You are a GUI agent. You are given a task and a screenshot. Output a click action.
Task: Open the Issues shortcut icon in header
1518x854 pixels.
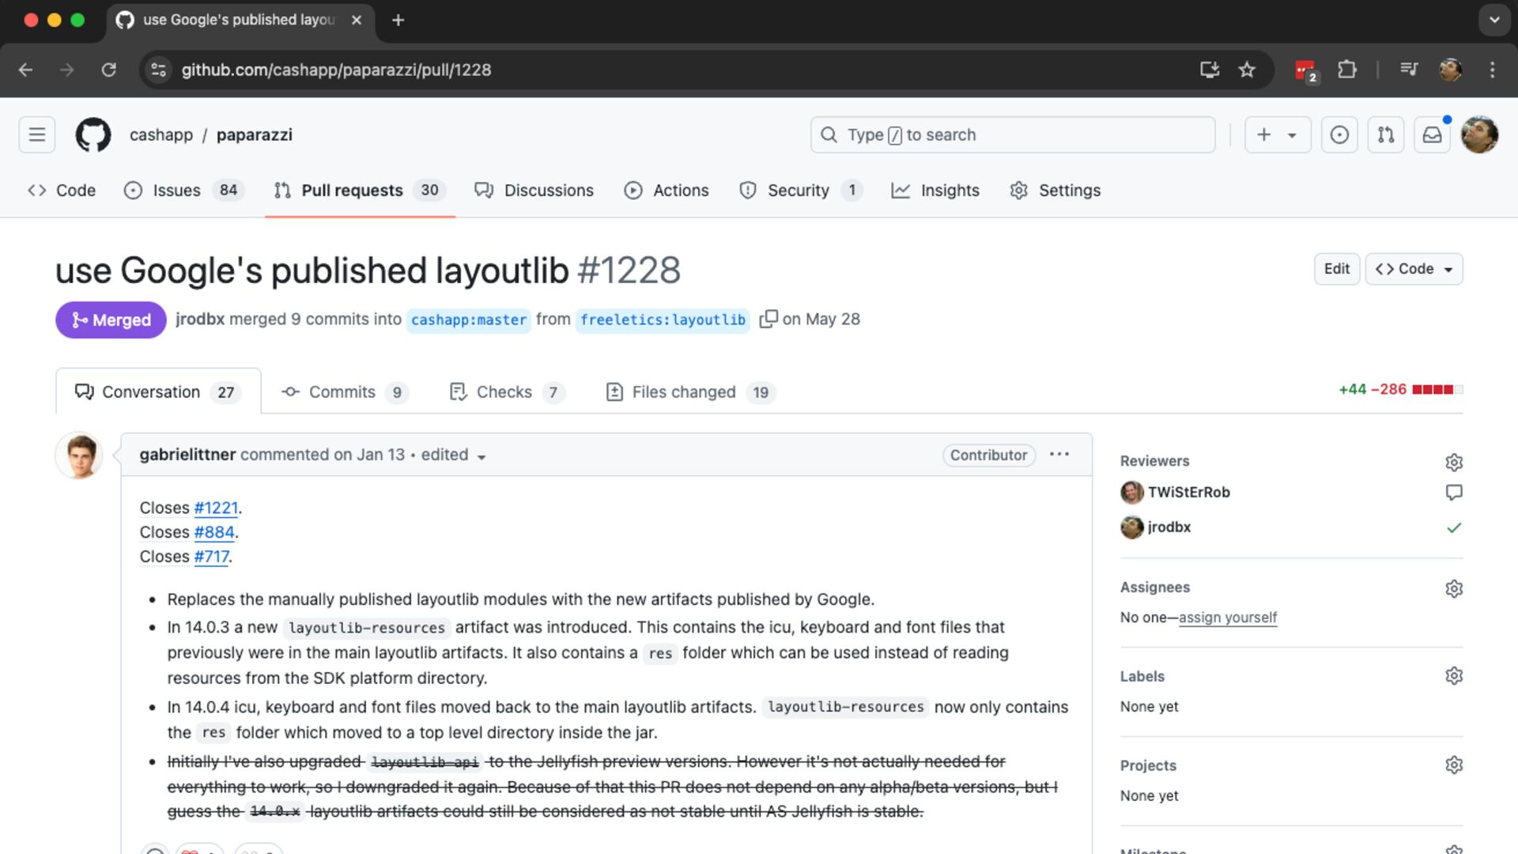click(1339, 134)
